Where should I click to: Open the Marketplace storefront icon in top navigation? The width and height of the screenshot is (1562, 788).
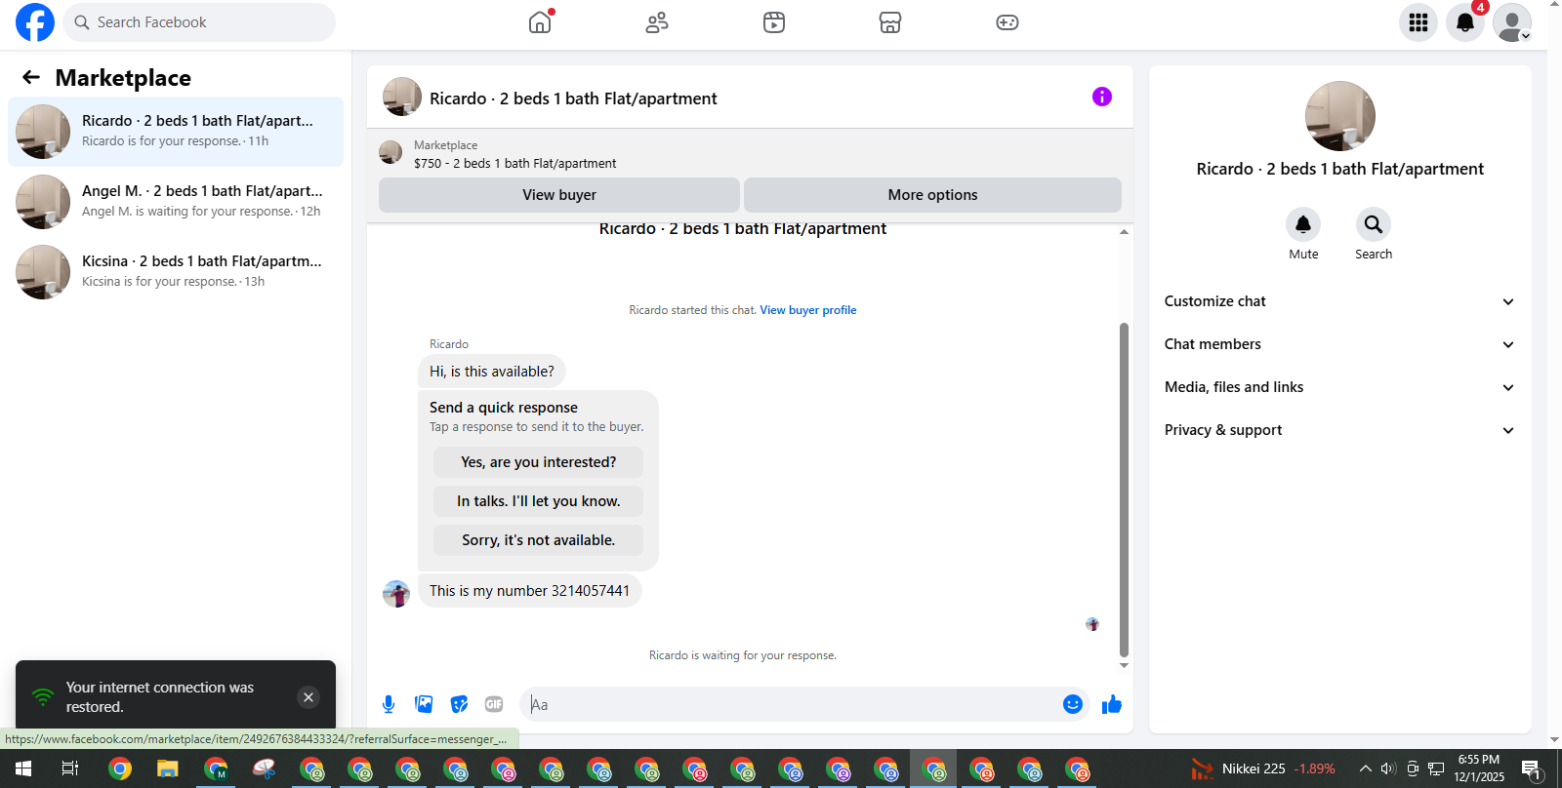click(x=890, y=22)
